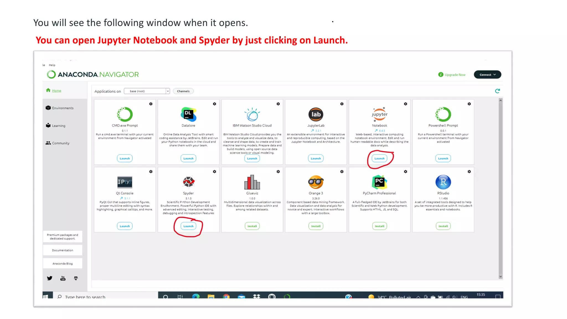Open the Help menu
Viewport: 567px width, 319px height.
[x=52, y=65]
